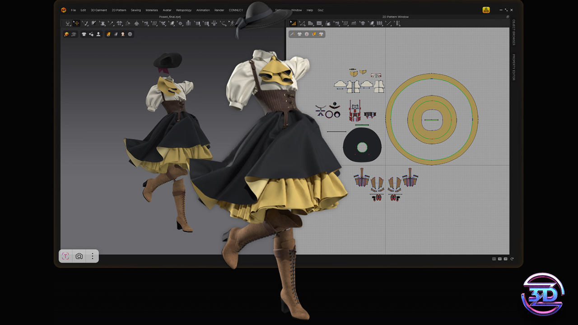This screenshot has height=325, width=578.
Task: Select the Edit Pattern tool in the 2D toolbar
Action: pyautogui.click(x=293, y=23)
